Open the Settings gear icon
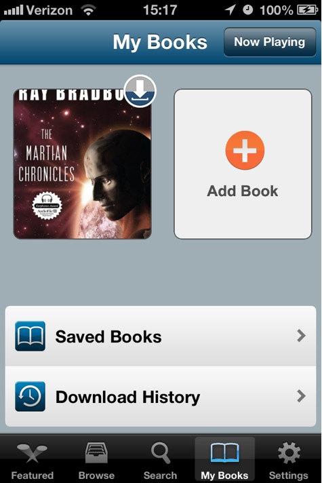The height and width of the screenshot is (483, 322). coord(289,452)
